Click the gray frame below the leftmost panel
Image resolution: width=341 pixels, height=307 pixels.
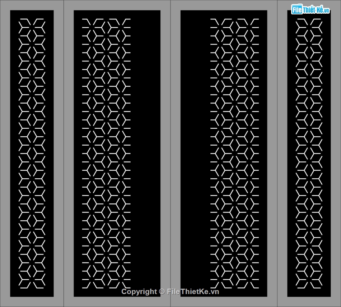tap(32, 302)
